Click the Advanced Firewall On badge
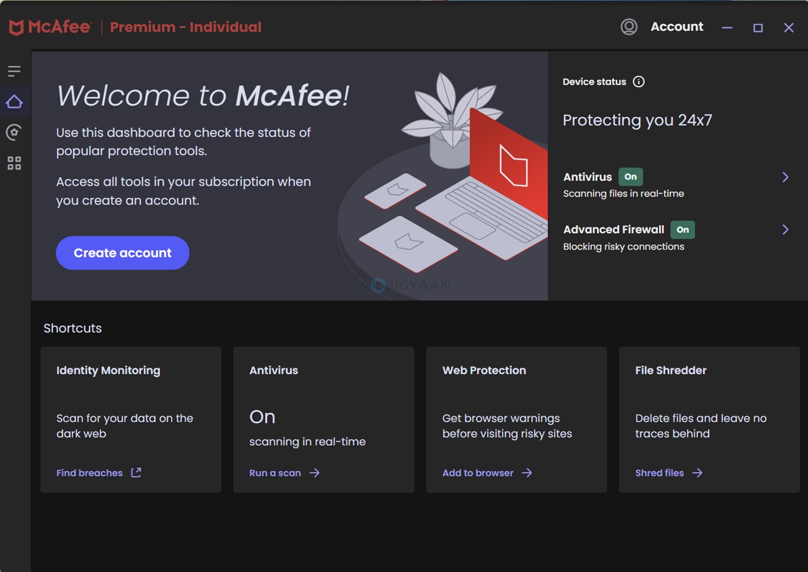 [682, 230]
